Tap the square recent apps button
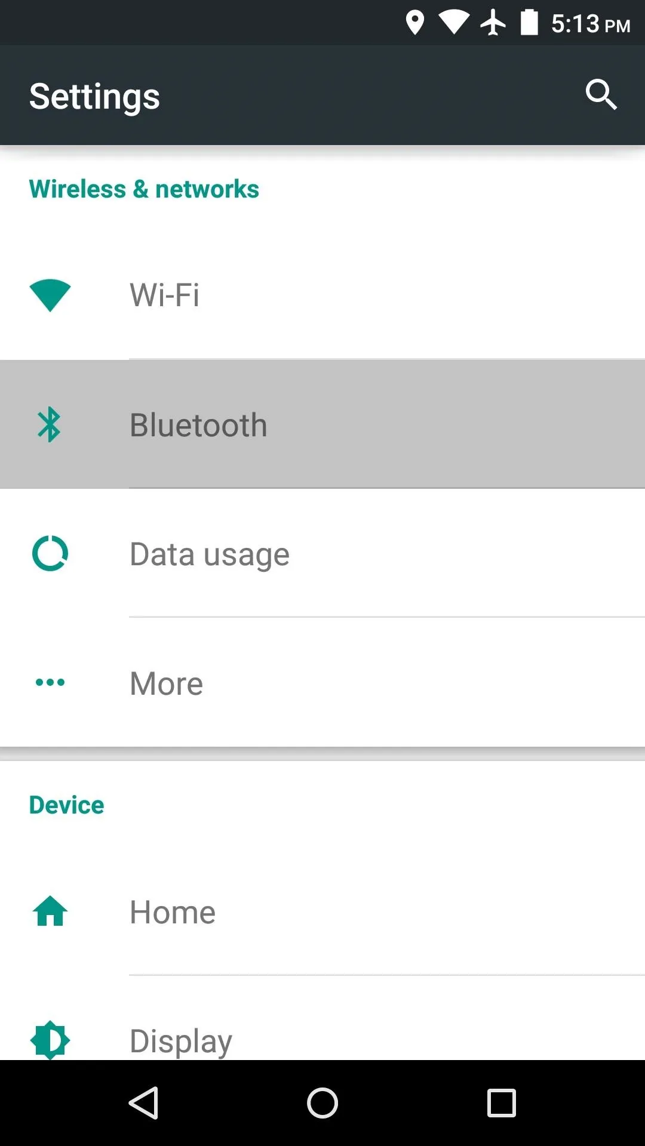The image size is (645, 1146). pos(502,1103)
